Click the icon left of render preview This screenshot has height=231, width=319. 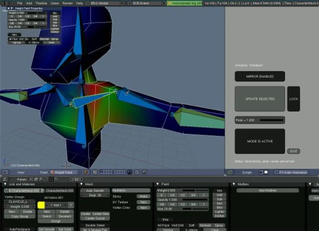pos(137,172)
